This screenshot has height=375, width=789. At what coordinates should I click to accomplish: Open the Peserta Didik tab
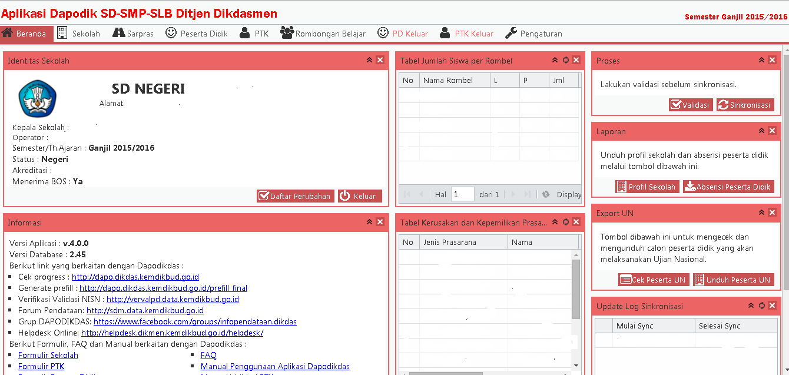click(197, 34)
